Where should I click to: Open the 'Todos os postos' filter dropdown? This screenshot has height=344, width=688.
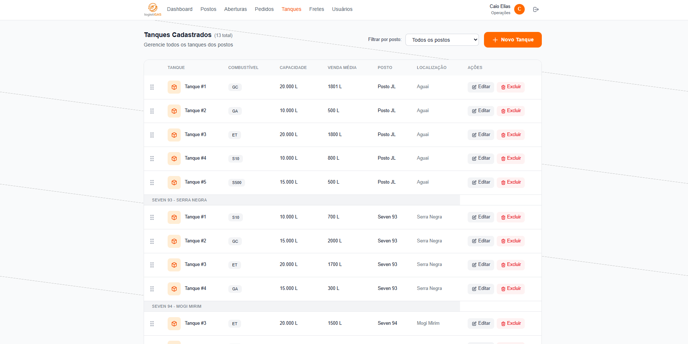click(442, 40)
